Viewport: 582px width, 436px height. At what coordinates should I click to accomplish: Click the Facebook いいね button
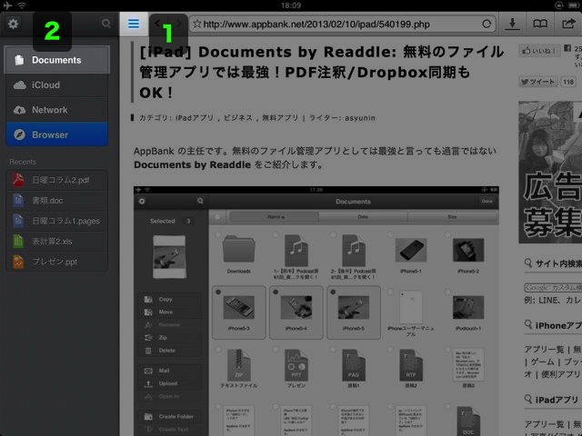(x=539, y=51)
